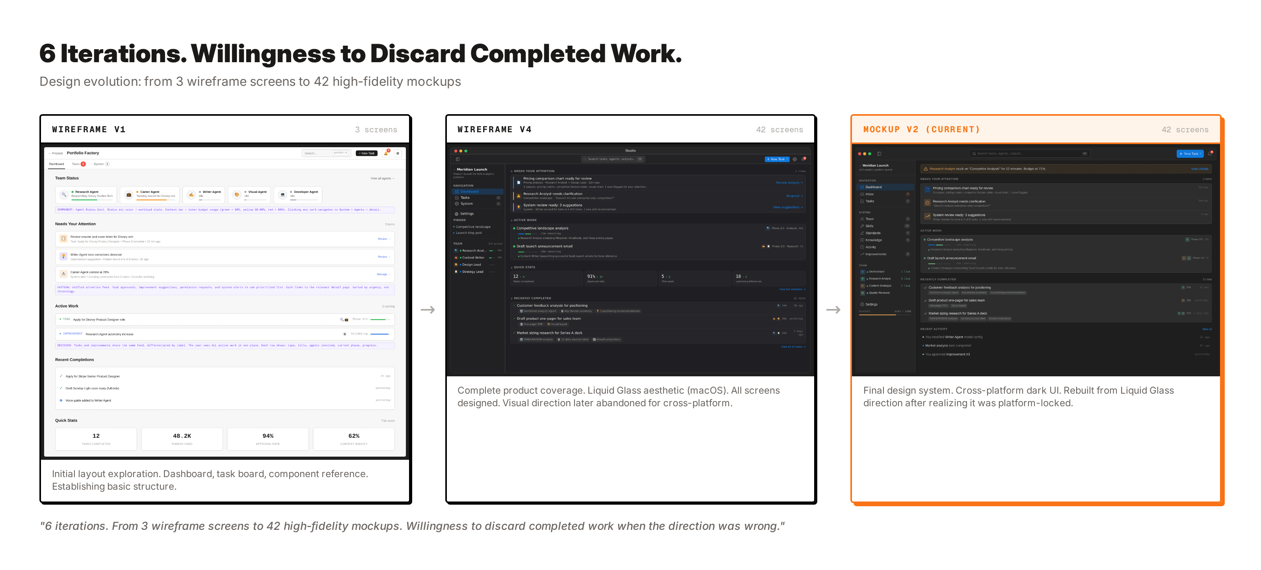Click the notification bell in Mockup V2 header
The width and height of the screenshot is (1261, 570).
[1210, 154]
